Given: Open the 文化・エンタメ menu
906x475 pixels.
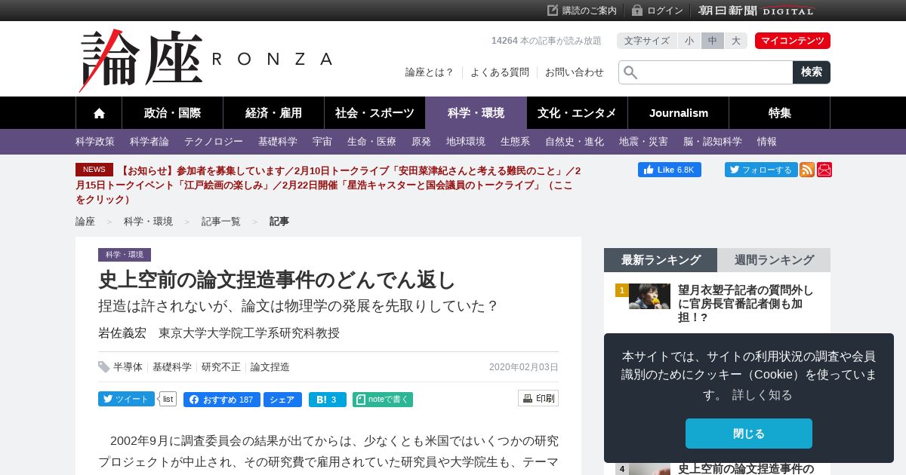Looking at the screenshot, I should (577, 113).
